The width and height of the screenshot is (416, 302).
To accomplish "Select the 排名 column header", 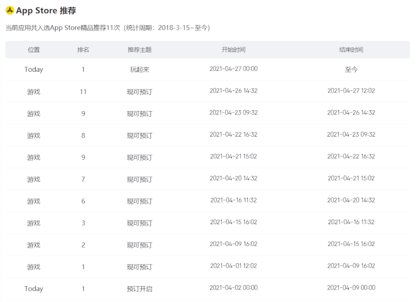I will [x=83, y=50].
